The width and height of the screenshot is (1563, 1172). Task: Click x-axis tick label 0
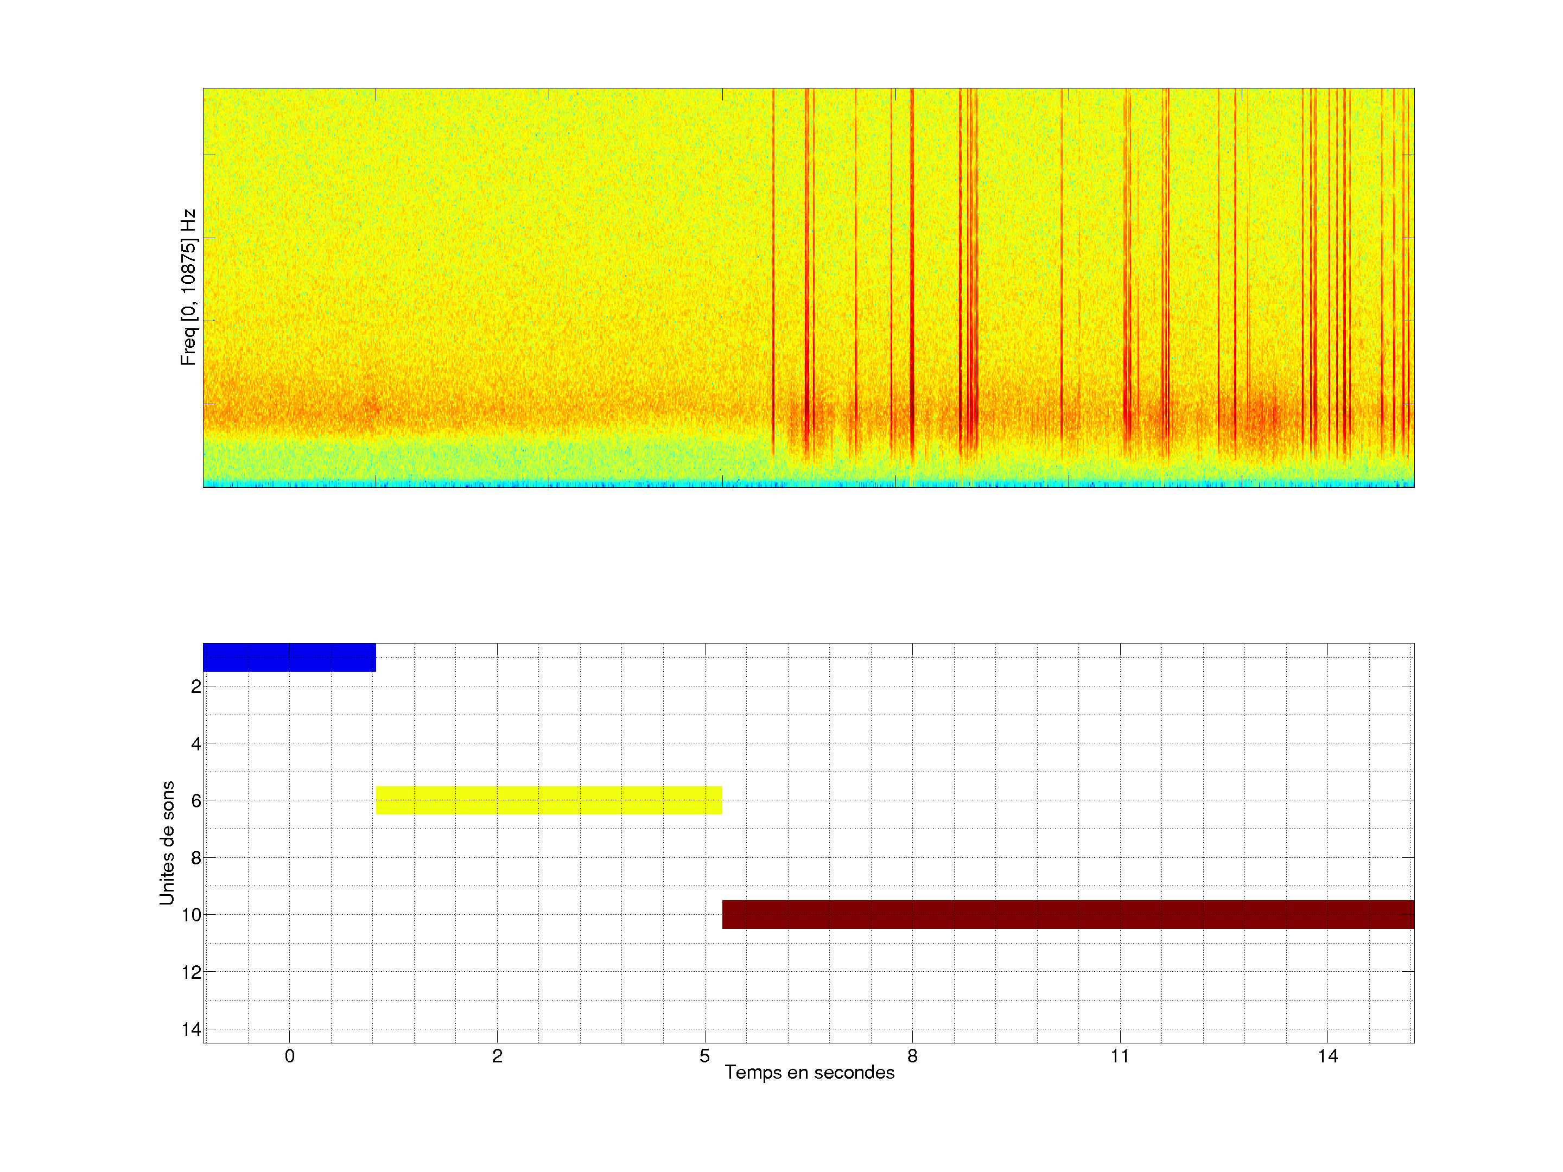(x=289, y=1056)
